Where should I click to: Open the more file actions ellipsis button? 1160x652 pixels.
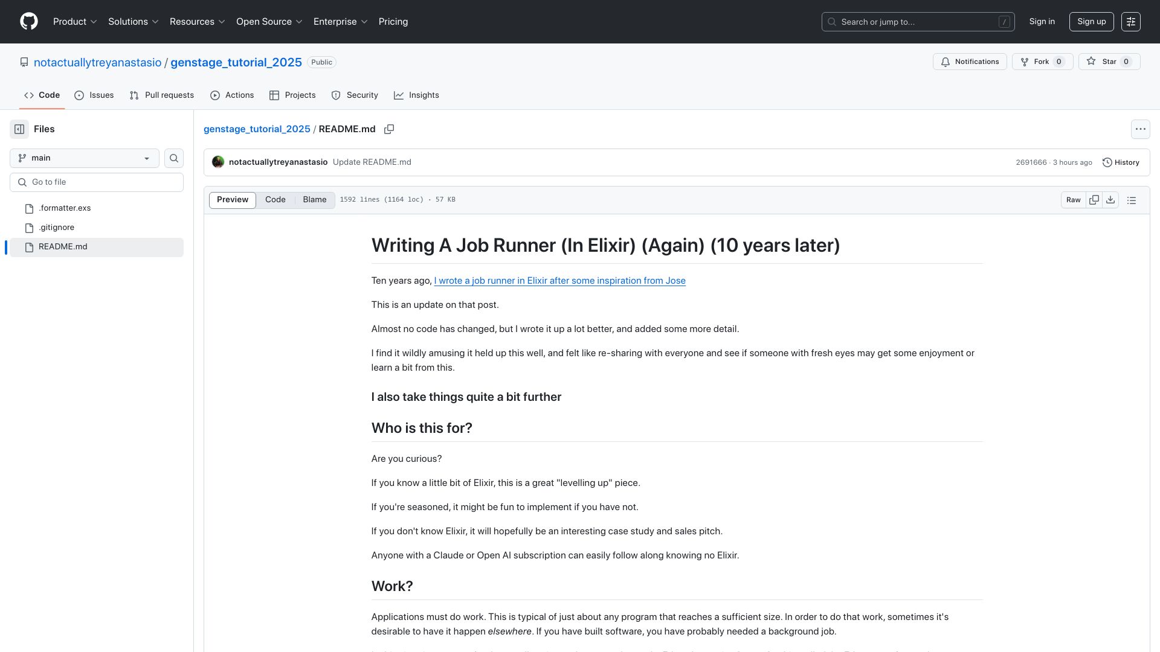(1140, 129)
